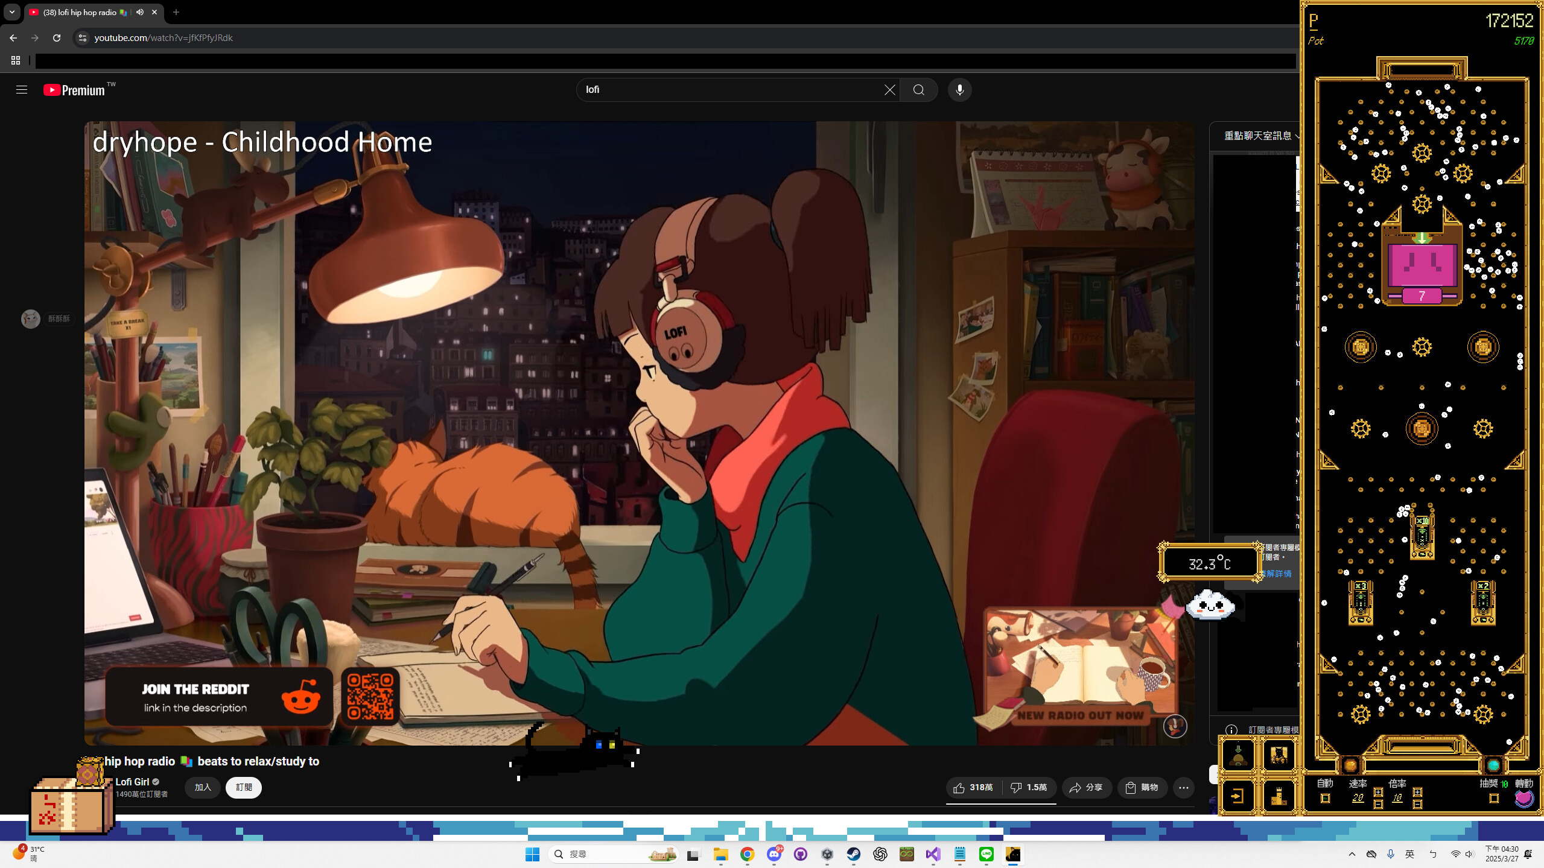The height and width of the screenshot is (868, 1544).
Task: Open the YouTube hamburger guide menu
Action: tap(22, 89)
